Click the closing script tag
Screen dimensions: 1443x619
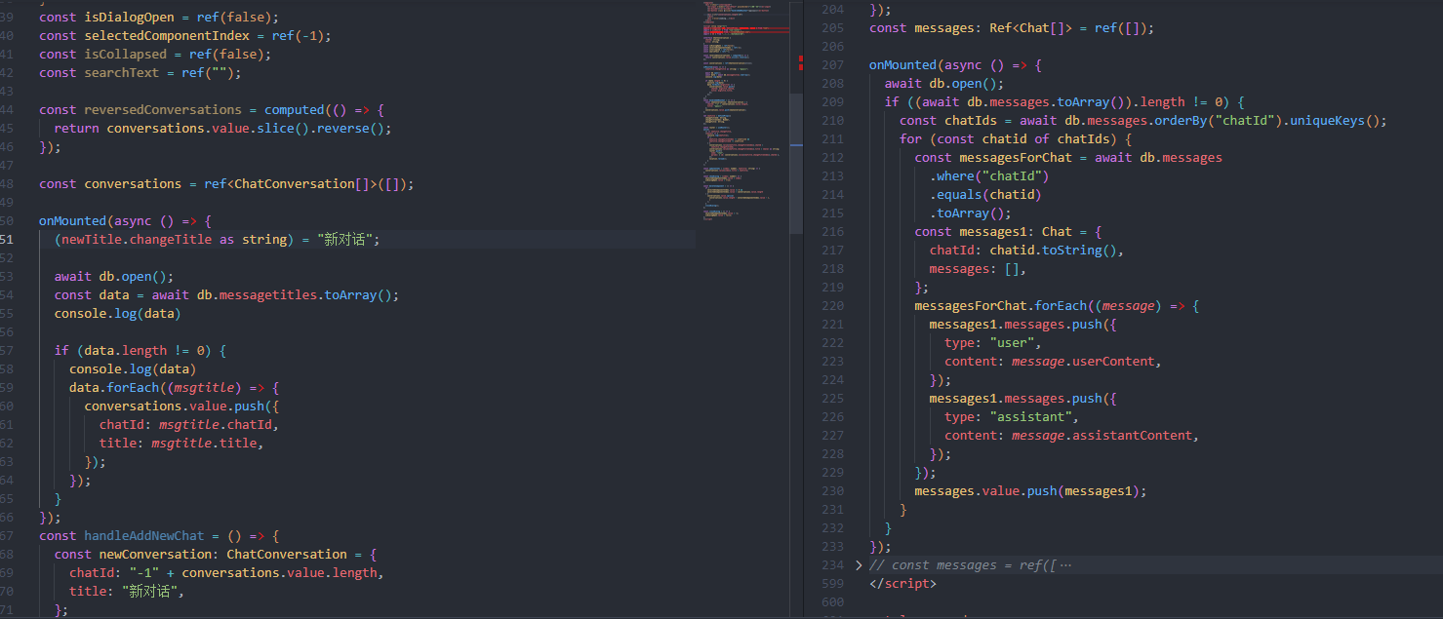[902, 584]
